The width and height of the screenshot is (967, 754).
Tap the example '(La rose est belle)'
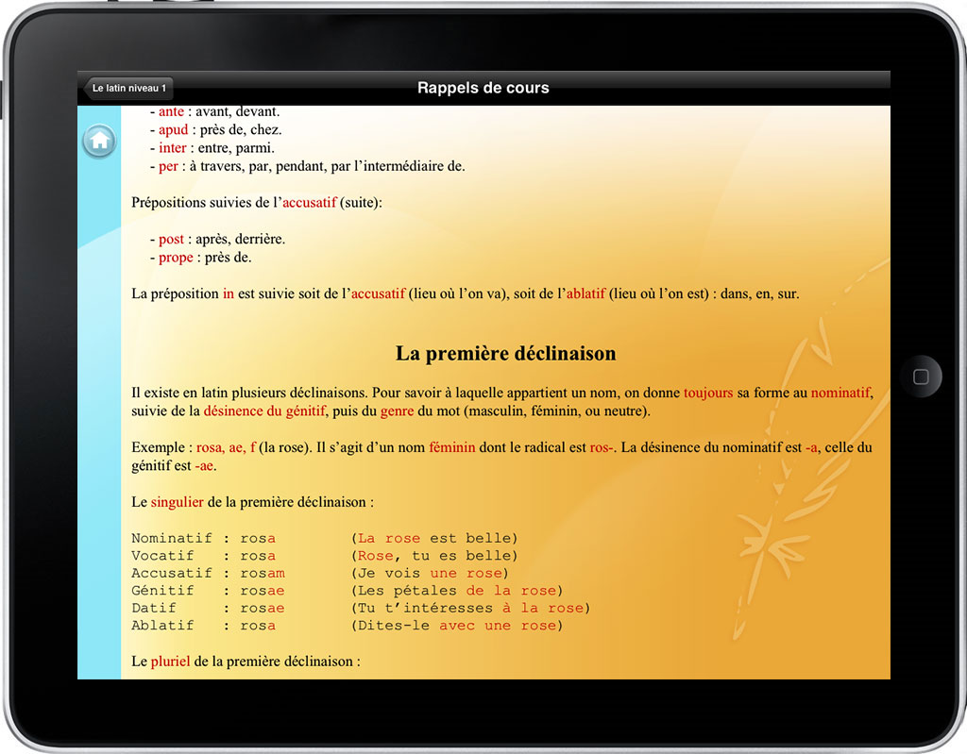point(434,538)
